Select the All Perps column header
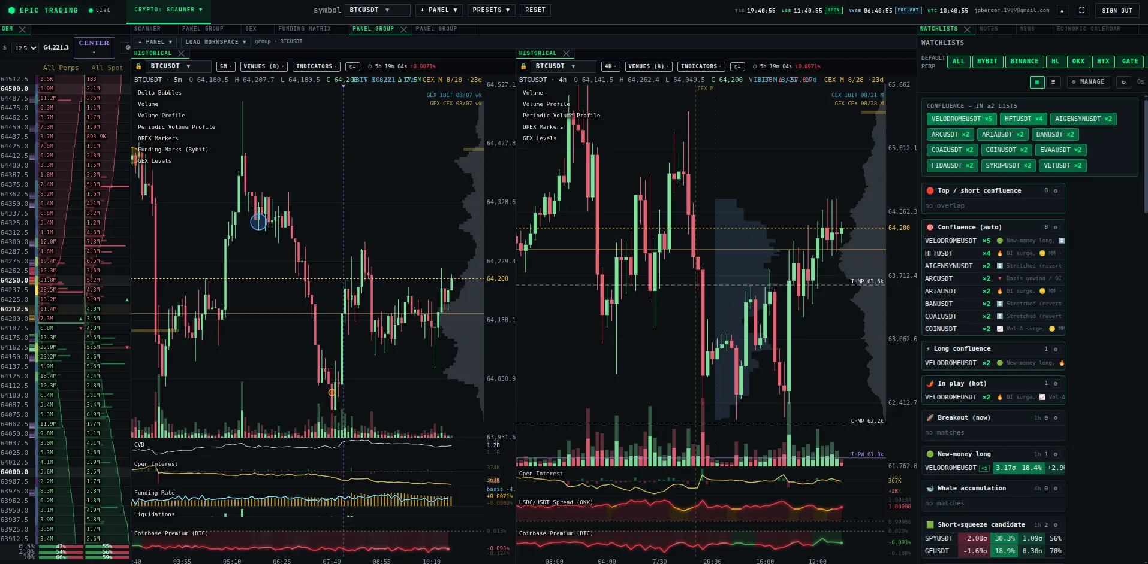The height and width of the screenshot is (564, 1148). coord(61,68)
